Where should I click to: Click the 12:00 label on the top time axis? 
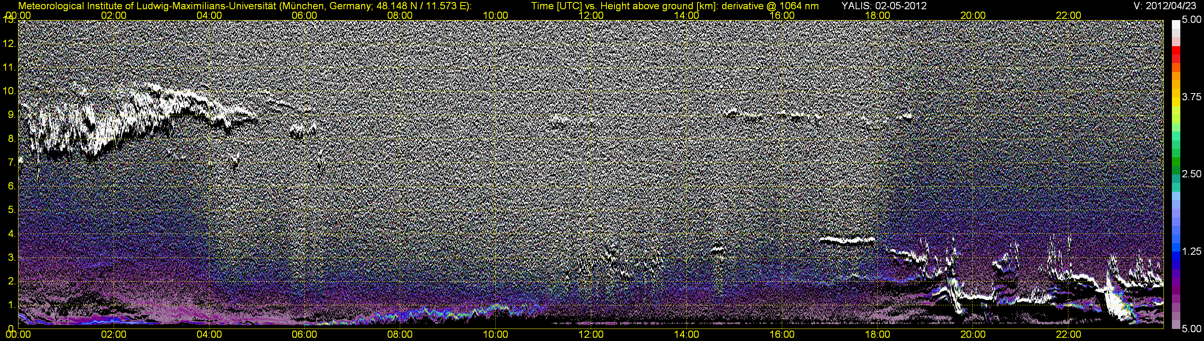[591, 15]
